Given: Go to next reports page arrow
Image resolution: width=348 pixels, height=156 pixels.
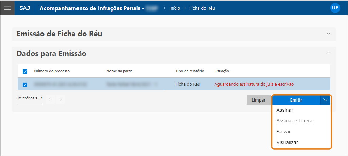Looking at the screenshot, I should (x=60, y=99).
